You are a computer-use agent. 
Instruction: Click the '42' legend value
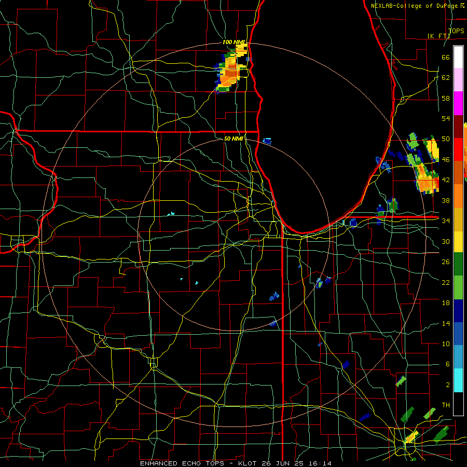tap(446, 180)
